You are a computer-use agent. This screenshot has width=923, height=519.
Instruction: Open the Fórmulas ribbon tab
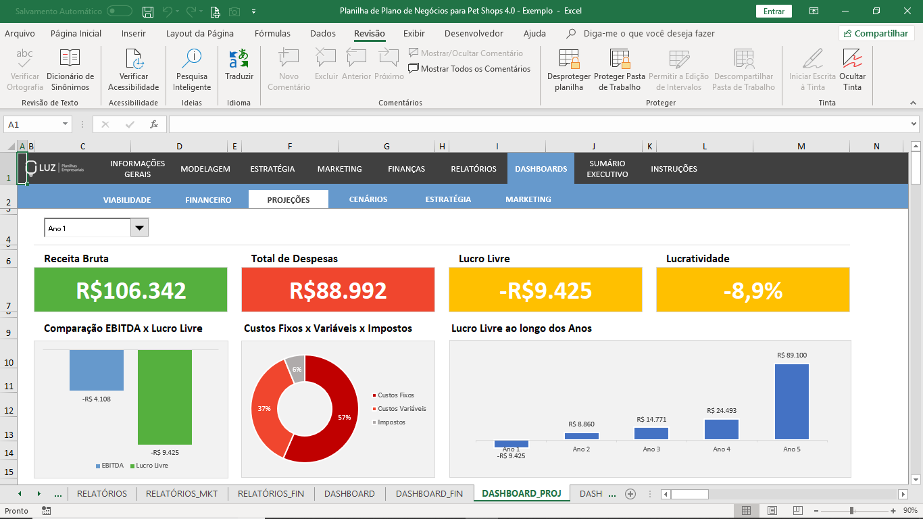point(272,34)
